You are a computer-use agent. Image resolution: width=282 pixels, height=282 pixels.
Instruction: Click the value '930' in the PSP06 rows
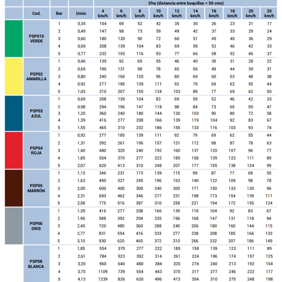pyautogui.click(x=103, y=241)
